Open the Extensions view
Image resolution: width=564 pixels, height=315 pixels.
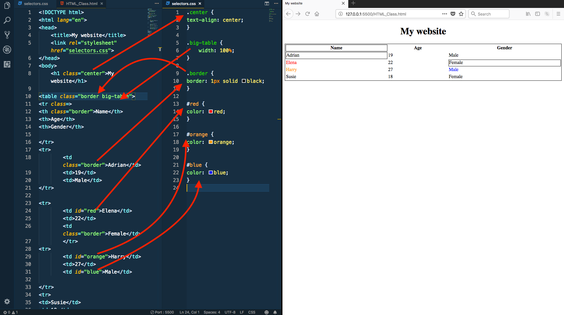pyautogui.click(x=7, y=64)
